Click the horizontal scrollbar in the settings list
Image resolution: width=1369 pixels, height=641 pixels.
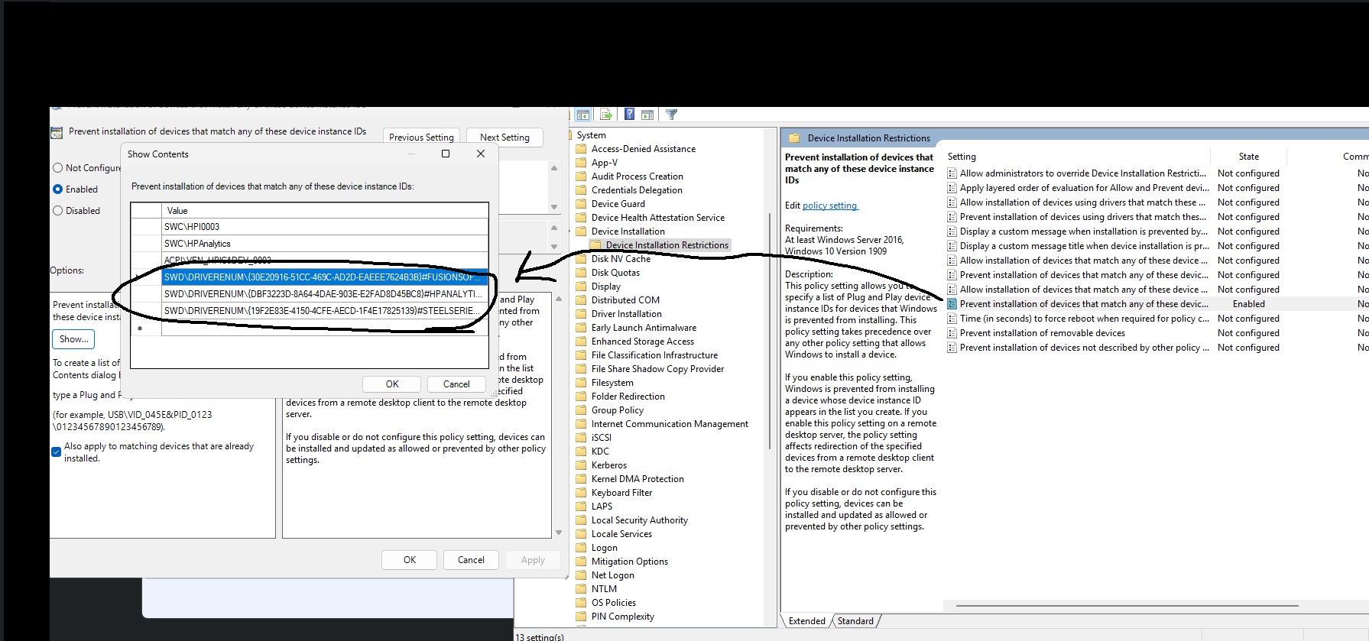click(1127, 606)
